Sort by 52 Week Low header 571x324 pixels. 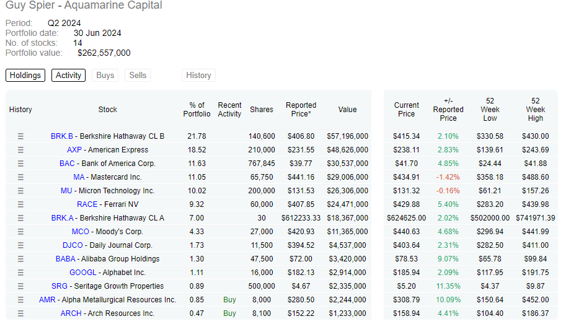click(490, 110)
